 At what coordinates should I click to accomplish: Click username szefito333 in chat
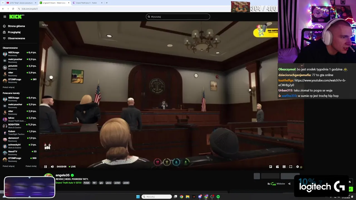(289, 96)
